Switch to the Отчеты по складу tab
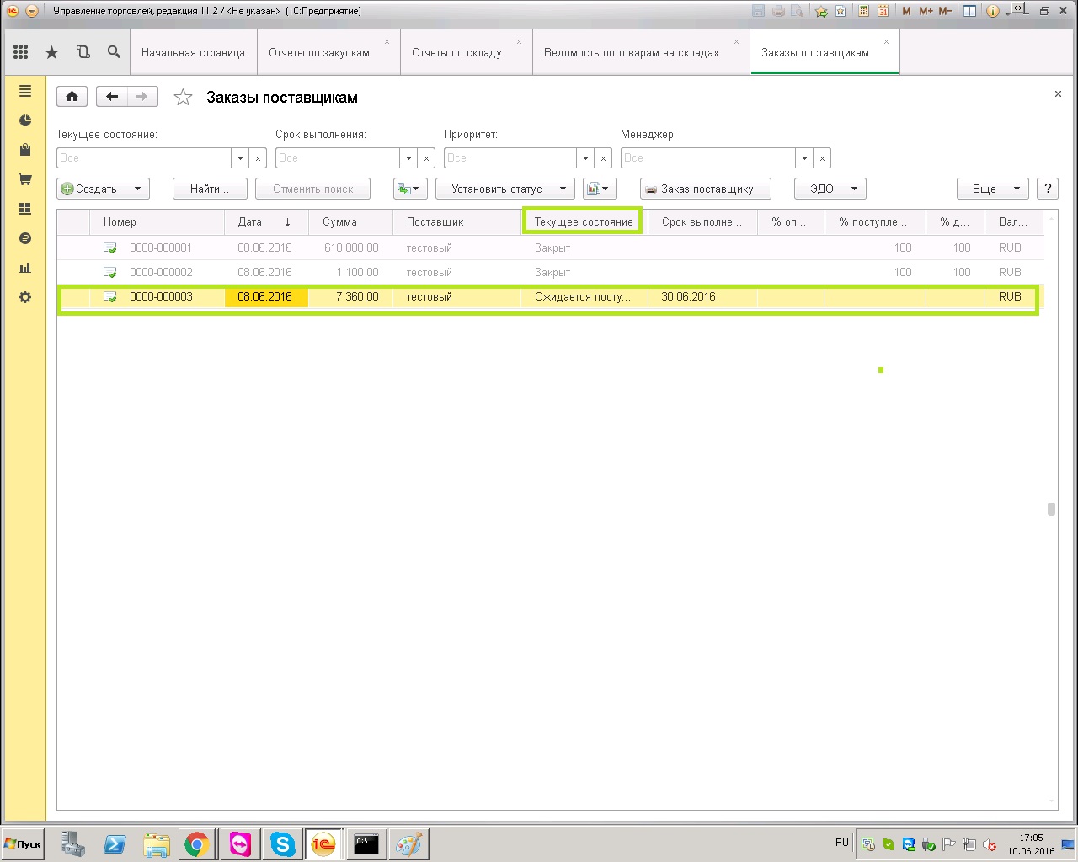 pyautogui.click(x=456, y=52)
